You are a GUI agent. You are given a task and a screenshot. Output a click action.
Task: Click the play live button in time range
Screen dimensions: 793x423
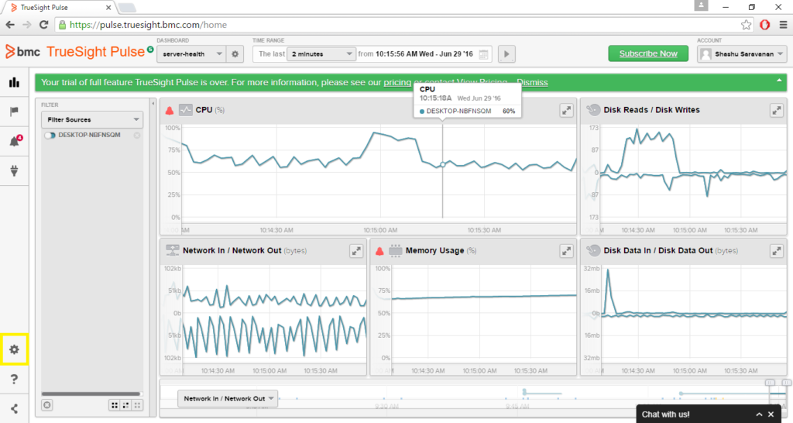506,53
